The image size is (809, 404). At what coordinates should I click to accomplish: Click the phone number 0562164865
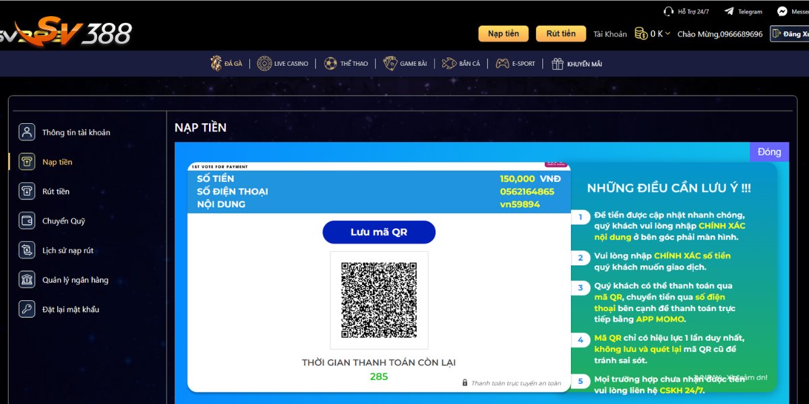tap(527, 191)
